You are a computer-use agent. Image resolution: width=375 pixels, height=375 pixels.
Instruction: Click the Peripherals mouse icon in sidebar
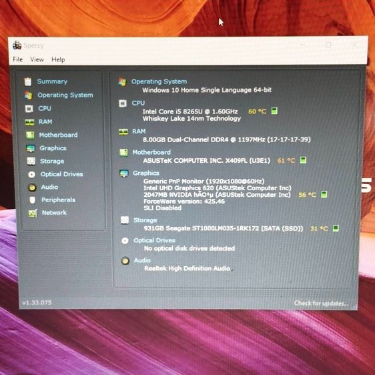32,200
